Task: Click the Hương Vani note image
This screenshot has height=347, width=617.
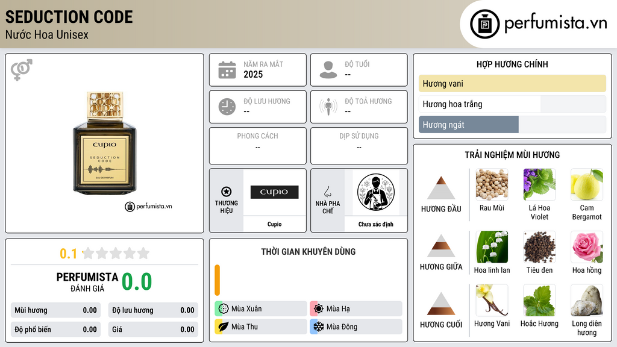Action: click(492, 300)
